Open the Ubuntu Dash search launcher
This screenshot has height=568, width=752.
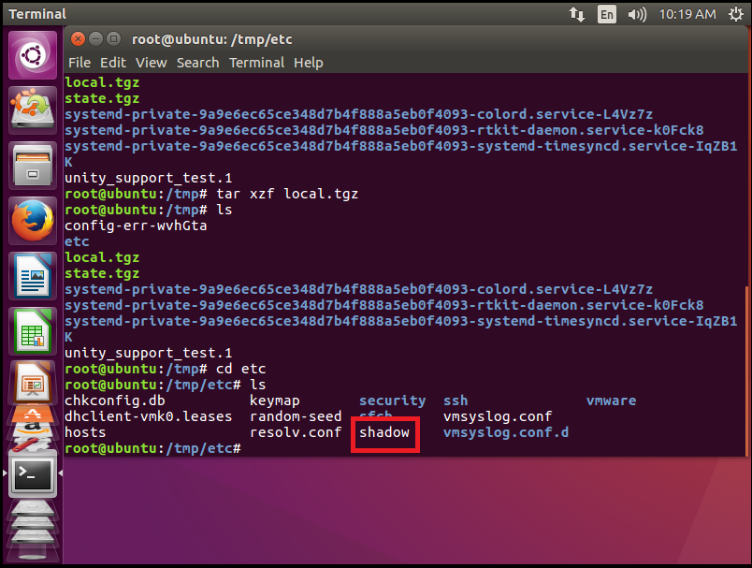pyautogui.click(x=33, y=55)
